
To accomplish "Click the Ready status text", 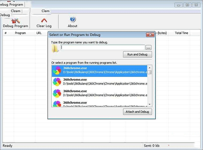I will pos(7,146).
